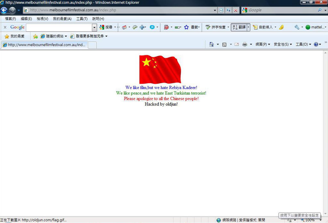Click the 書籤 bookmarks star button
Image resolution: width=328 pixels, height=223 pixels.
click(x=192, y=27)
